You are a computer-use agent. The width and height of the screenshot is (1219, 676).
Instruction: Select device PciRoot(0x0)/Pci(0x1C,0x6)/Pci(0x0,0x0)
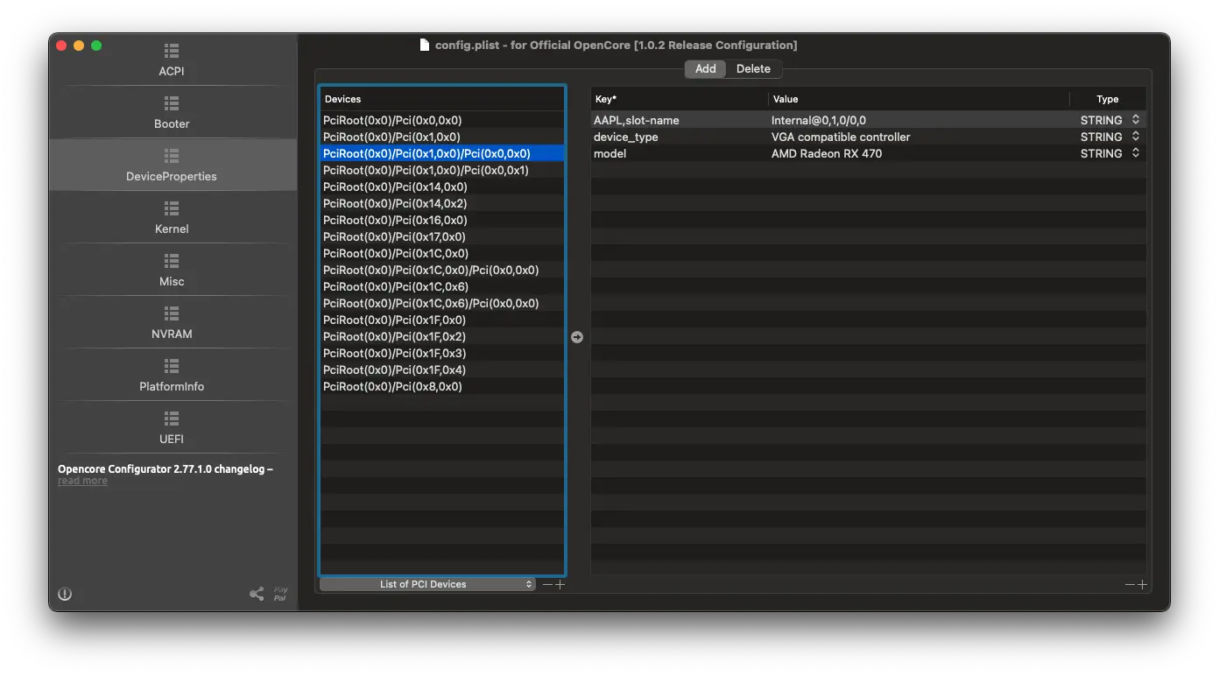click(442, 303)
